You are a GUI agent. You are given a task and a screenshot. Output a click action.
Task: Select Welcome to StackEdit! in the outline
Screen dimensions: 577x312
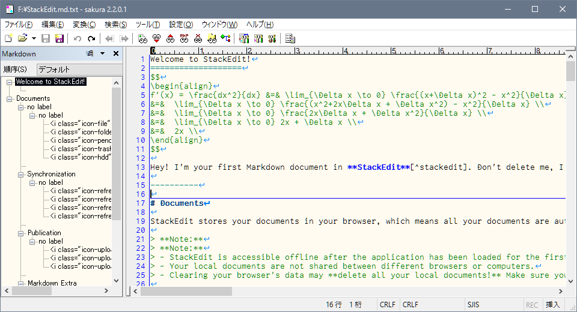50,82
